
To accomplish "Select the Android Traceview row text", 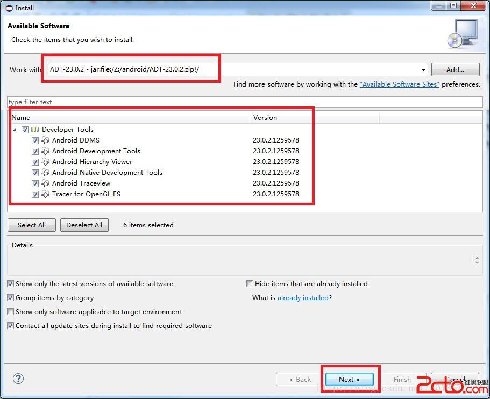I will (81, 183).
